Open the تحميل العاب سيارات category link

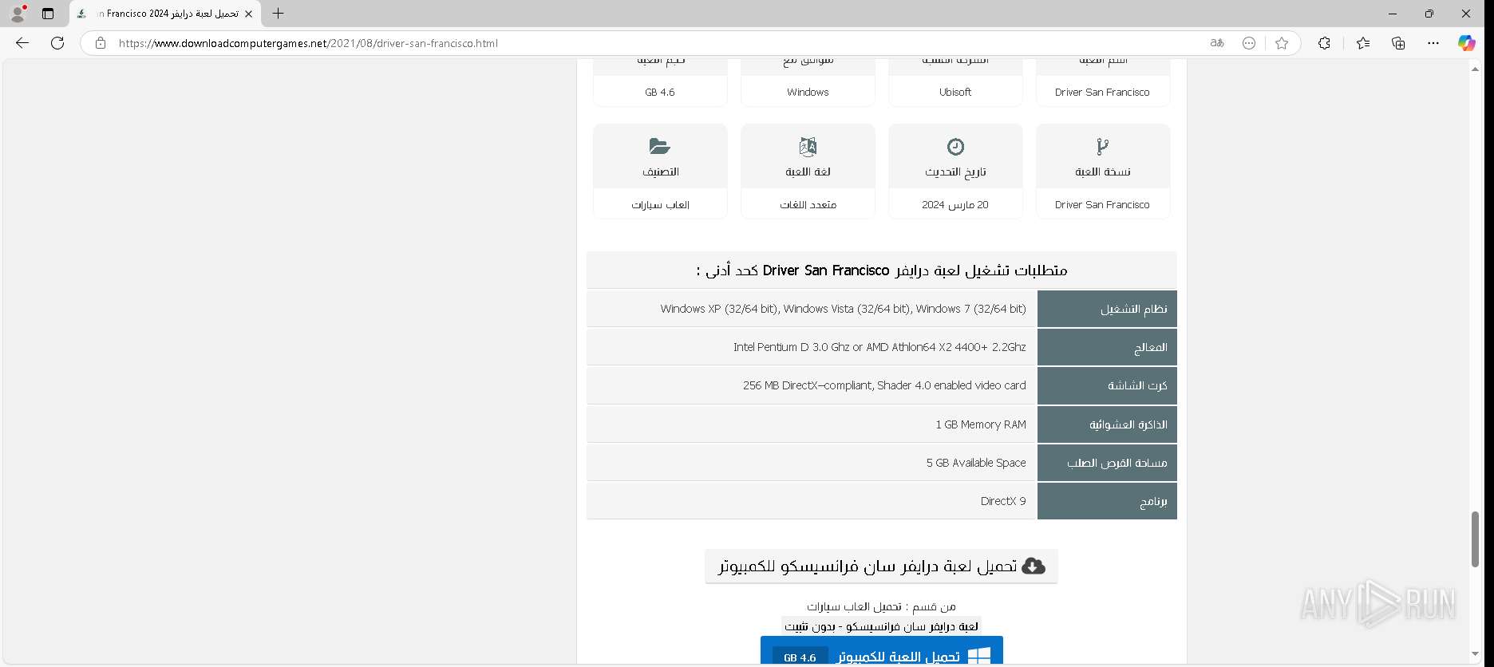(x=853, y=606)
